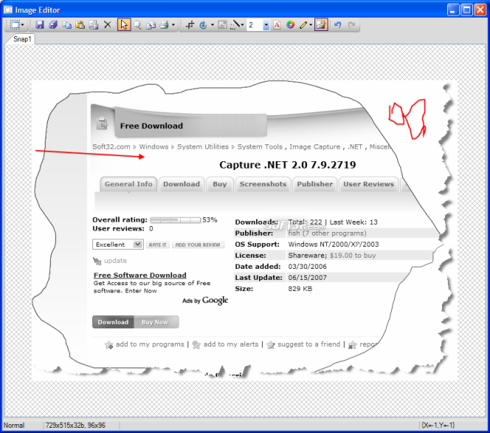490x433 pixels.
Task: Click the line width field showing 2
Action: pos(255,25)
